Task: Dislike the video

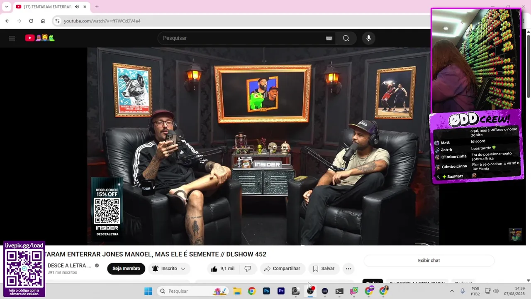Action: (x=248, y=269)
